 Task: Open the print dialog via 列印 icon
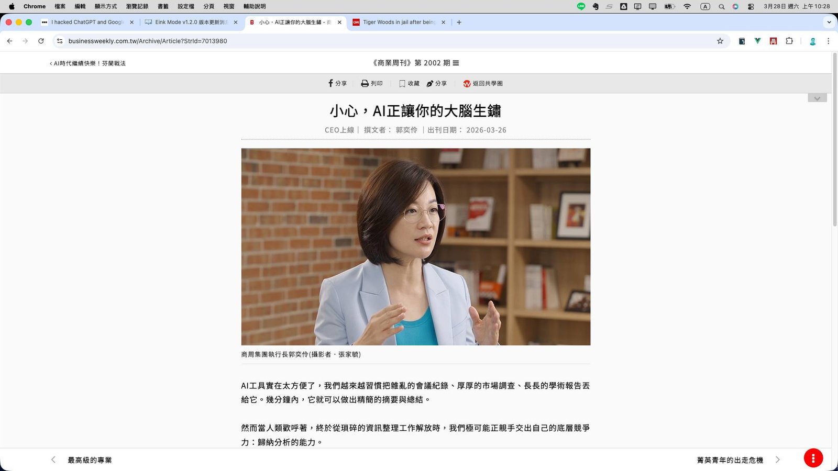click(371, 83)
